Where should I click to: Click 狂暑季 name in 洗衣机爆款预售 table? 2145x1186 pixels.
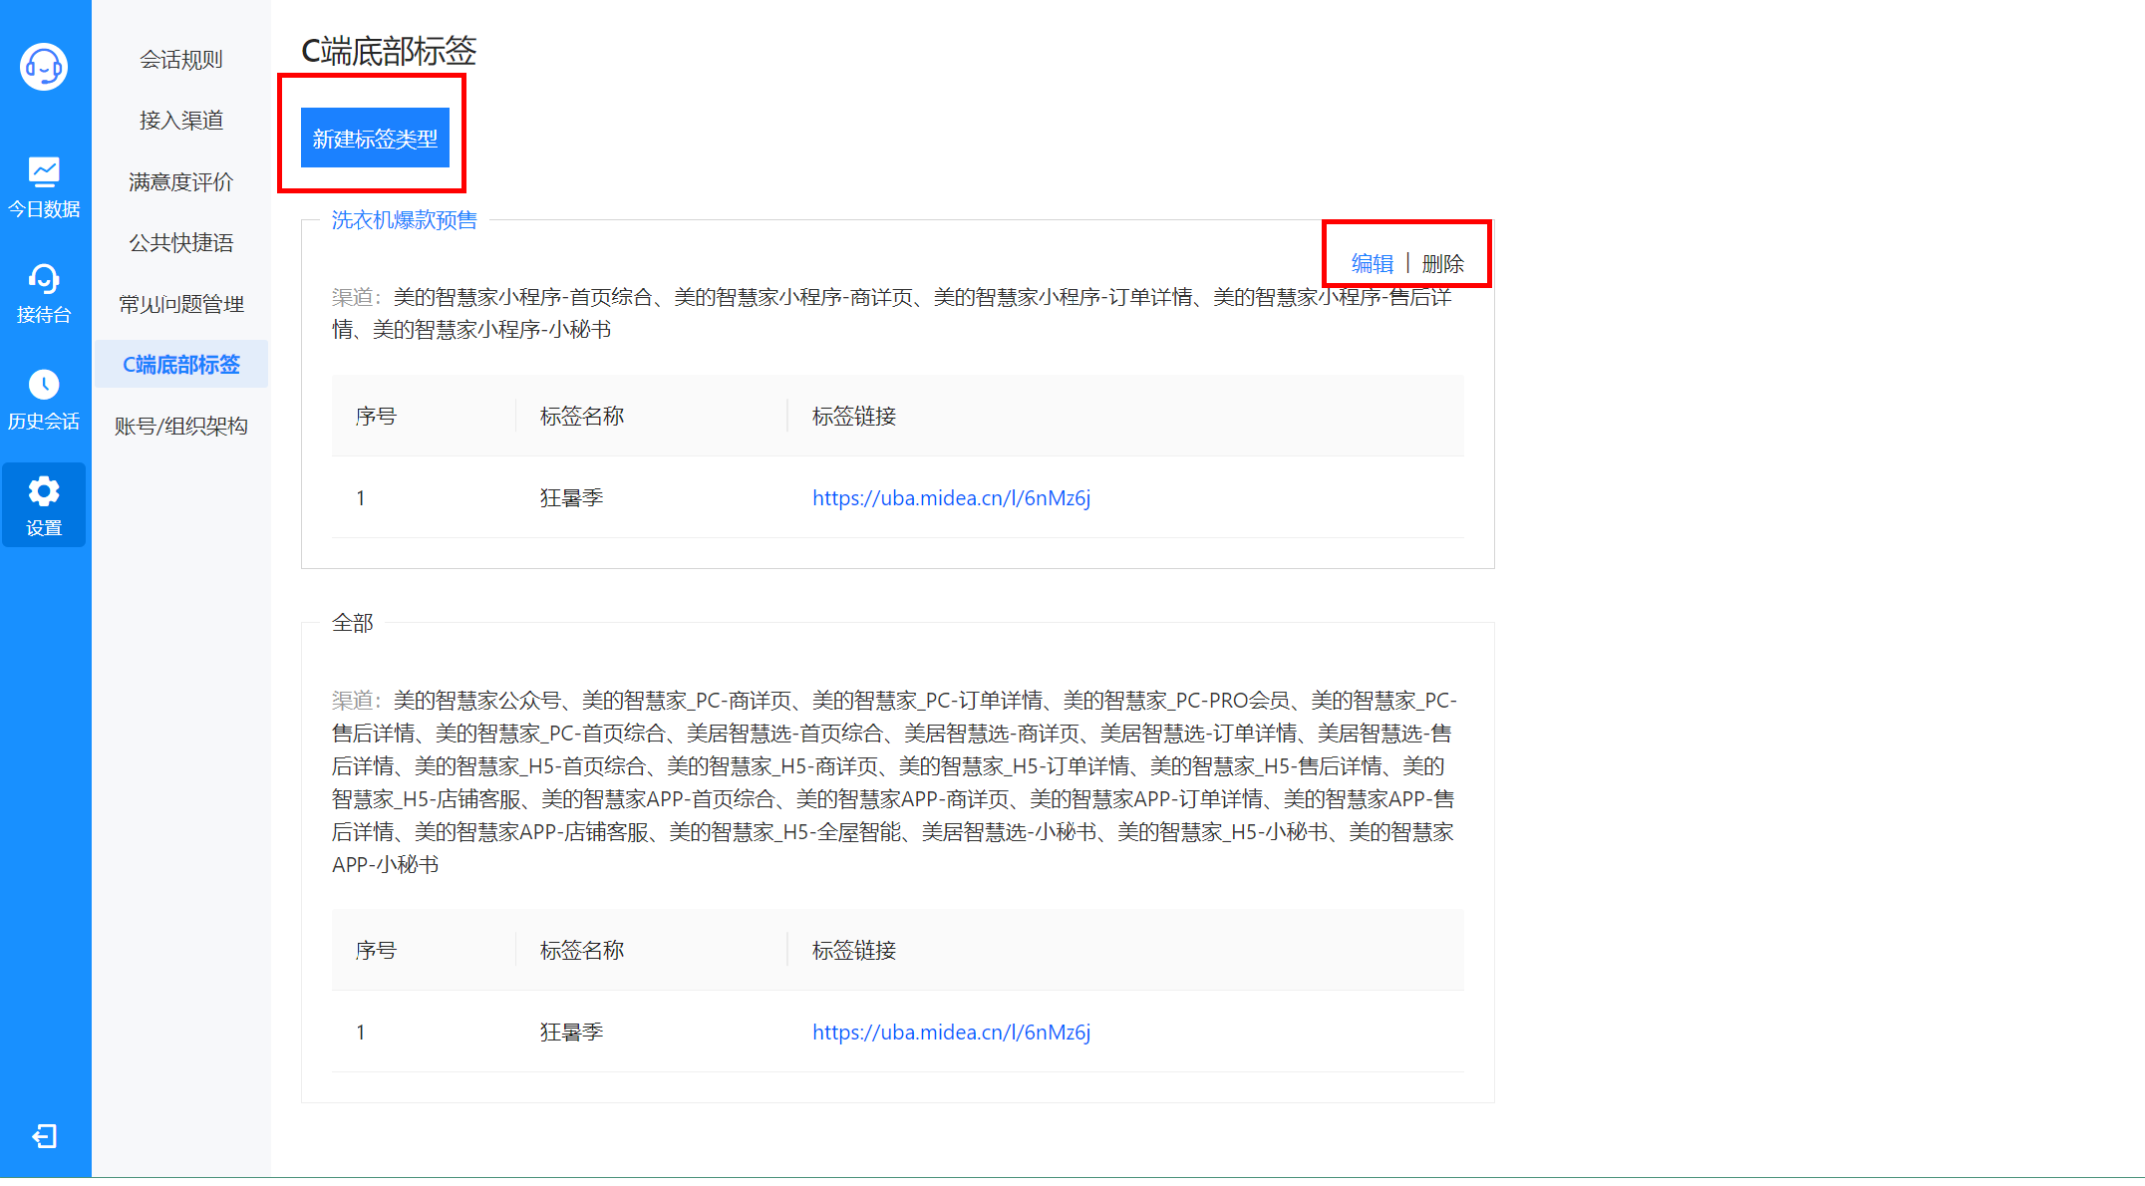pos(571,498)
